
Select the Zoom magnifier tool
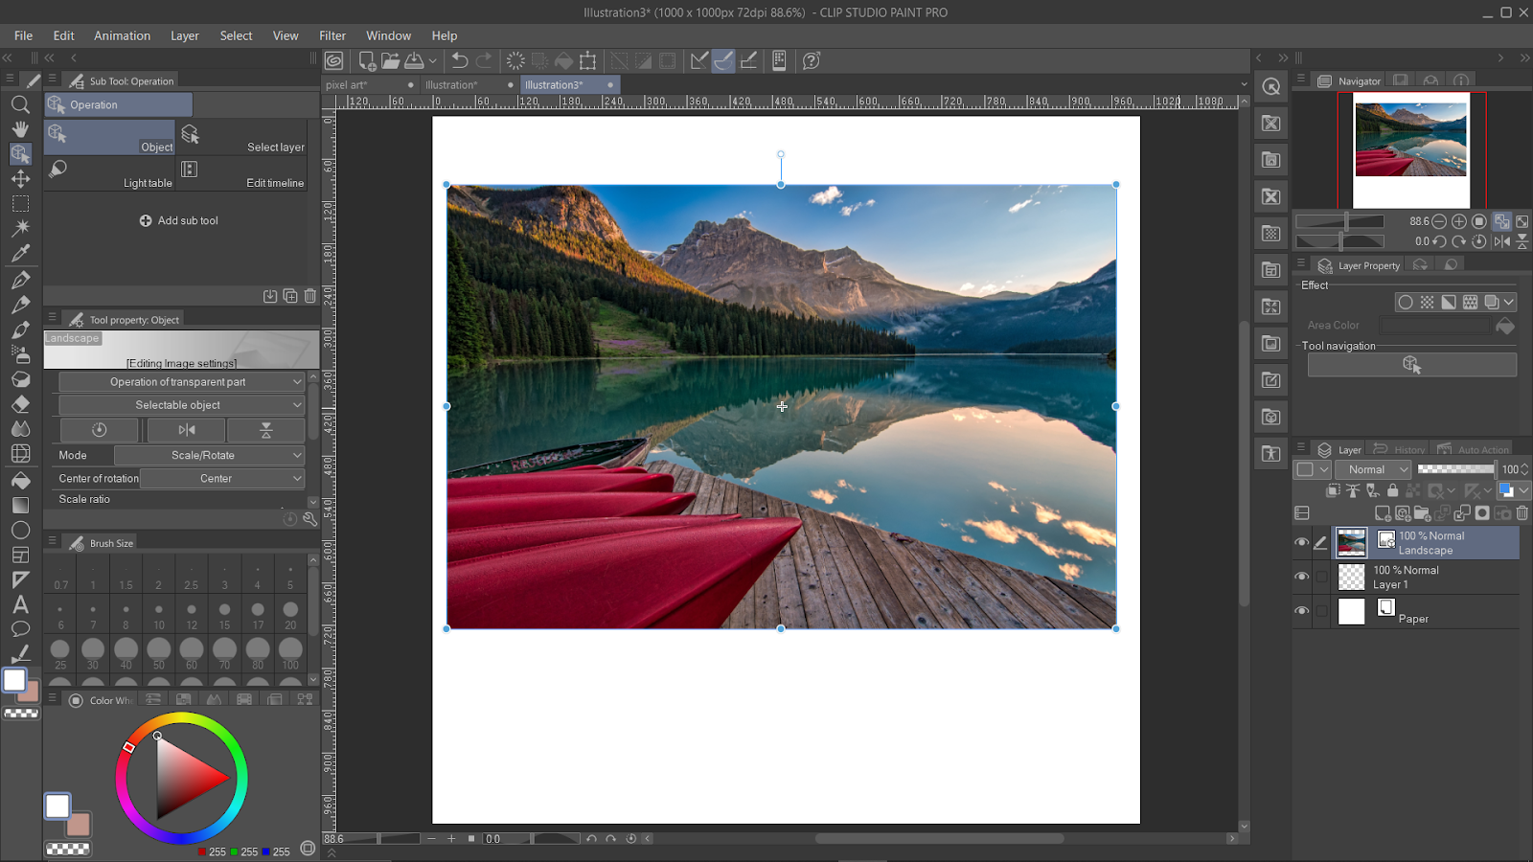tap(20, 104)
